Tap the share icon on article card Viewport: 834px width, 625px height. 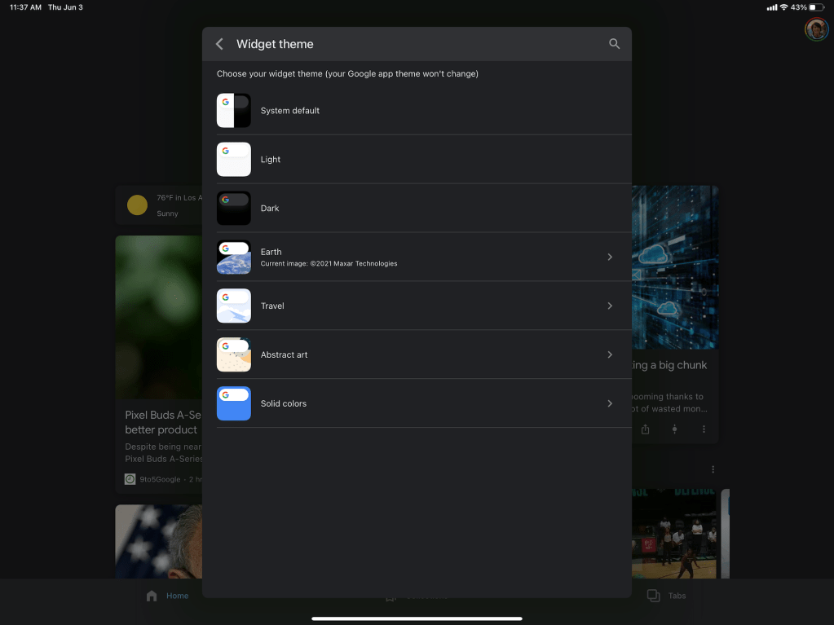[645, 429]
